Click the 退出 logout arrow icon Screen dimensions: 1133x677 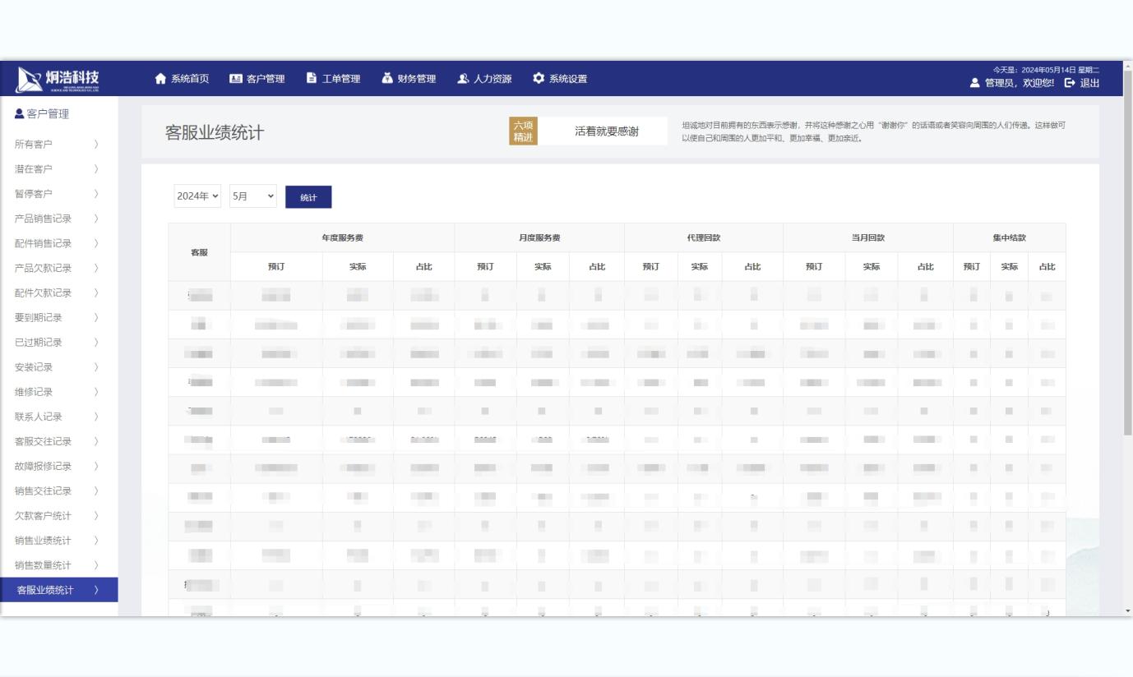pos(1070,83)
